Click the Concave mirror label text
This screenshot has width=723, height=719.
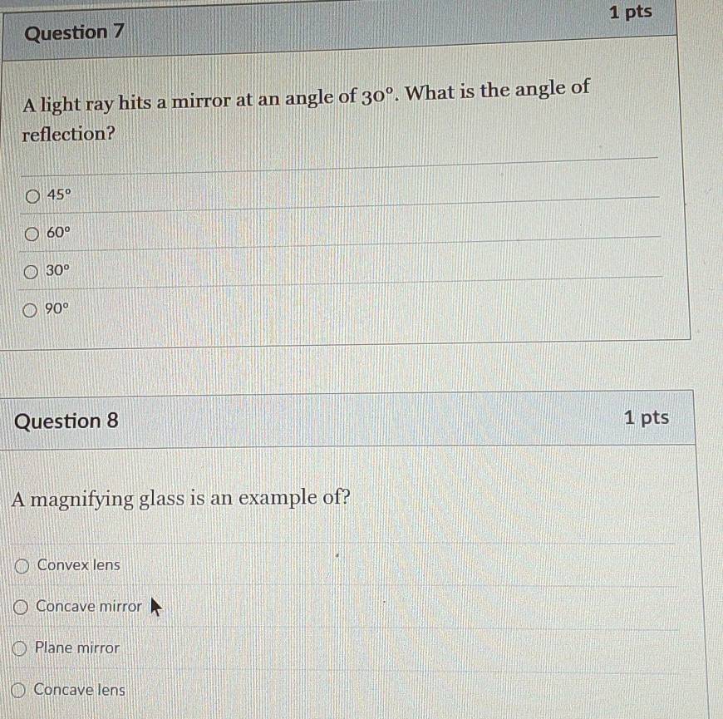click(x=89, y=606)
